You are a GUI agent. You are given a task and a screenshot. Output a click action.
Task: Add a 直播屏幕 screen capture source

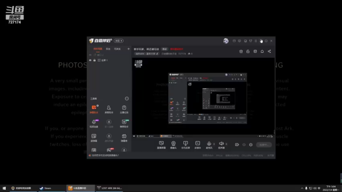point(161,145)
